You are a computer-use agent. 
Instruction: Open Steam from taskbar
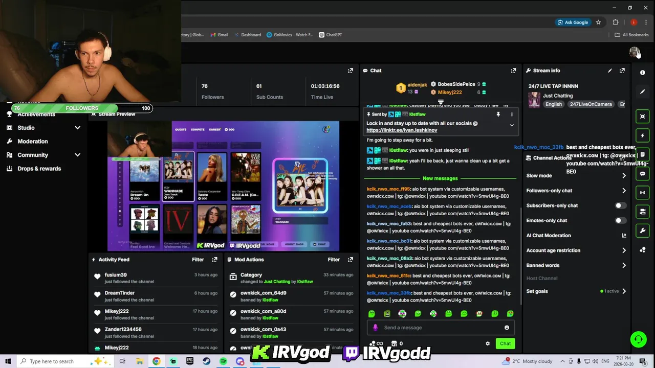(x=207, y=361)
